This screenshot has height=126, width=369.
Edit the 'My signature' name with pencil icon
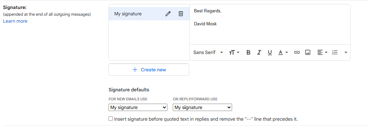tap(168, 14)
